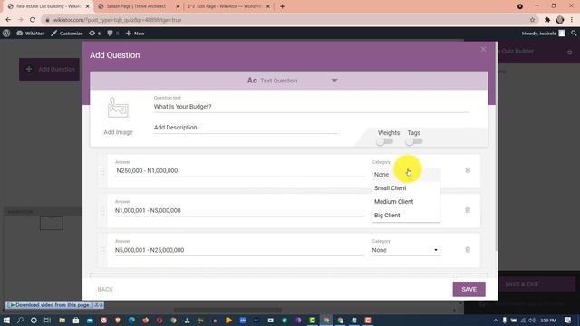
Task: Open Windows taskbar search
Action: tap(20, 320)
